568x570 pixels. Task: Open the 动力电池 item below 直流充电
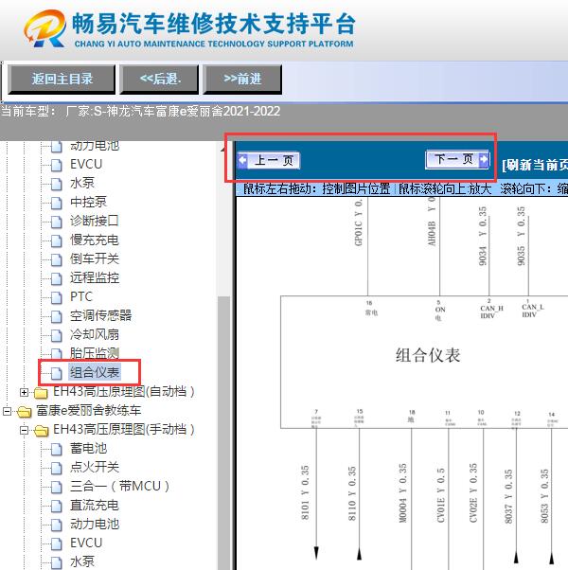tap(94, 525)
